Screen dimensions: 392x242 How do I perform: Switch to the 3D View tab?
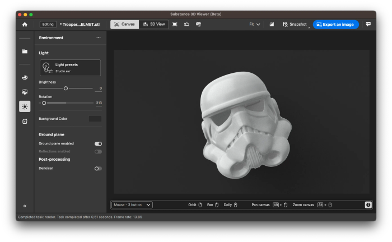(x=153, y=24)
